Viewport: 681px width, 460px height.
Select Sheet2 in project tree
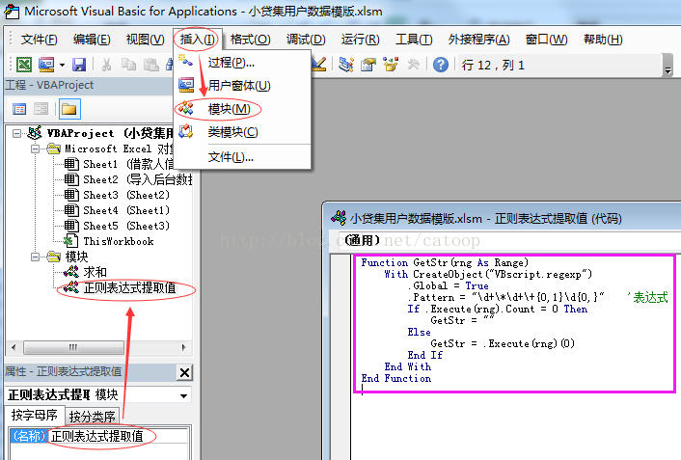[x=128, y=179]
